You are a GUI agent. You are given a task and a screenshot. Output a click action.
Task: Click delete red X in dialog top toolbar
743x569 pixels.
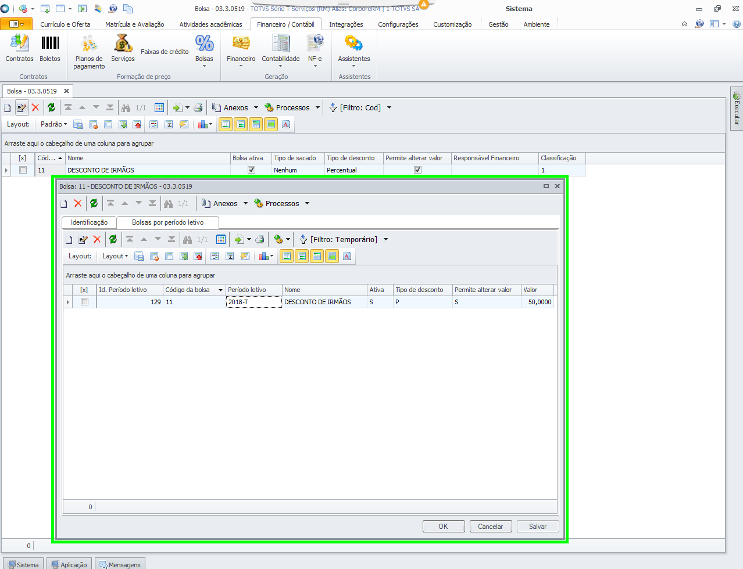78,203
